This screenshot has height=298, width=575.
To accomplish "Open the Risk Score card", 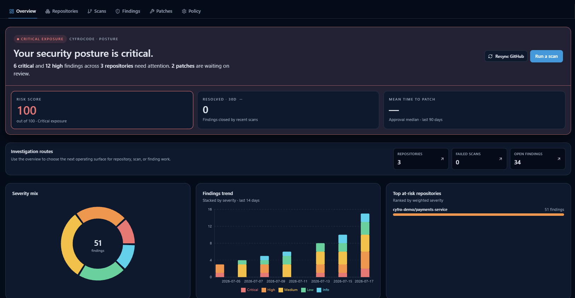I will click(102, 110).
